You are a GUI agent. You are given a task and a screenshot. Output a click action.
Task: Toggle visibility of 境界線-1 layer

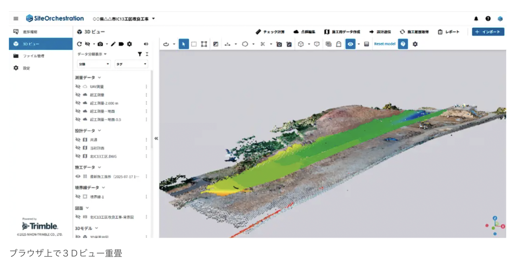(78, 197)
